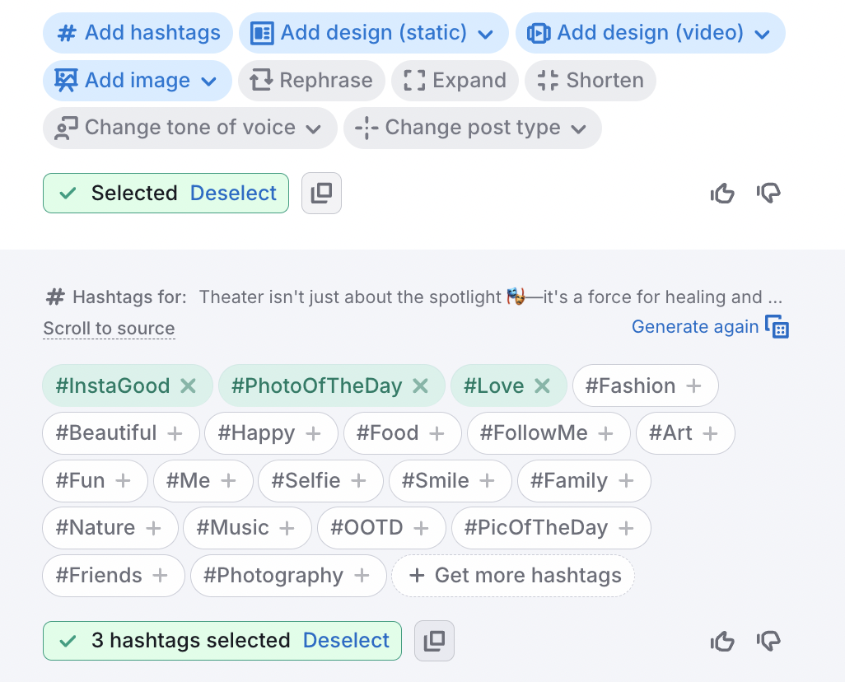
Task: Give thumbs up to hashtag suggestions
Action: 722,641
